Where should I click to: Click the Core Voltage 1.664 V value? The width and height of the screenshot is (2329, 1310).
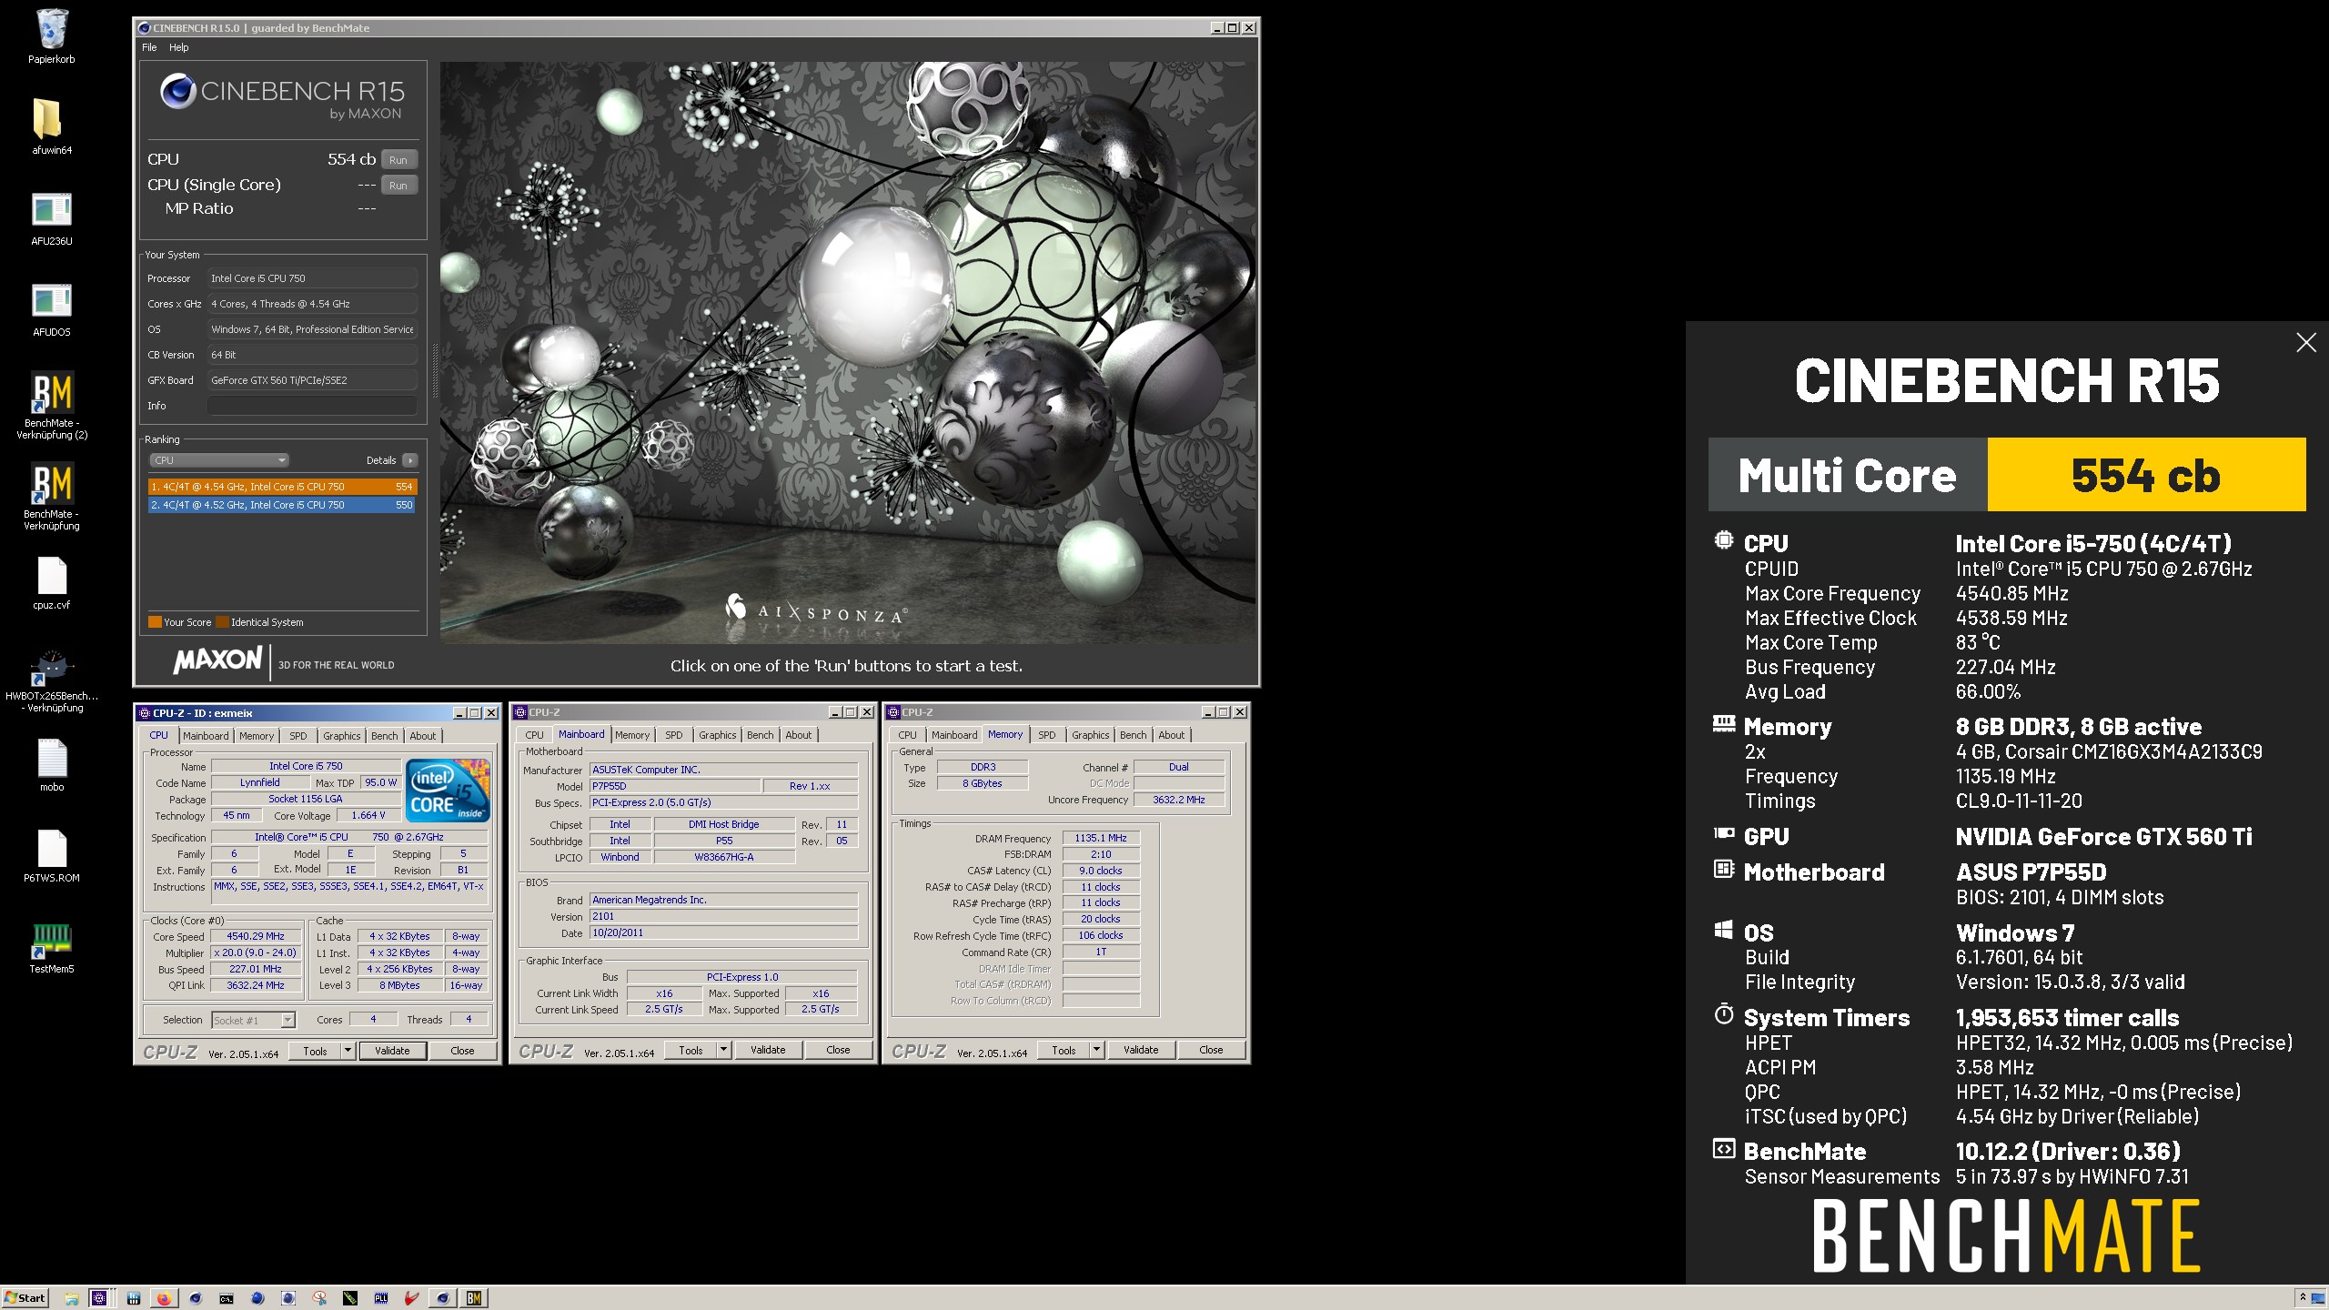369,815
